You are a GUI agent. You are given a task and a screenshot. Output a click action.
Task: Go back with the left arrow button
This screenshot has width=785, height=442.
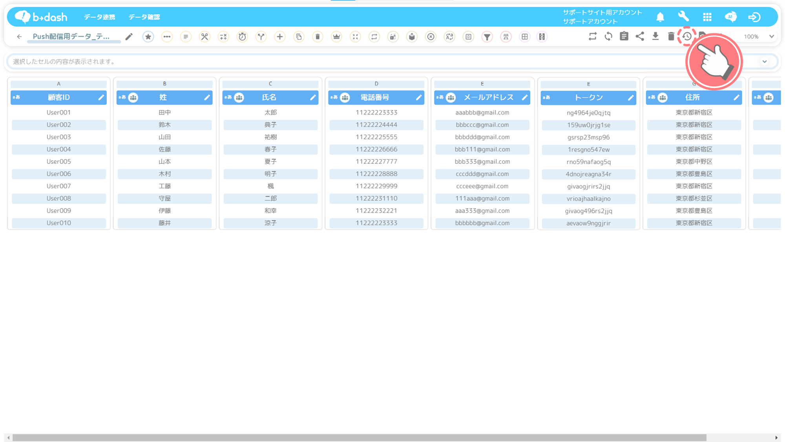pos(19,37)
